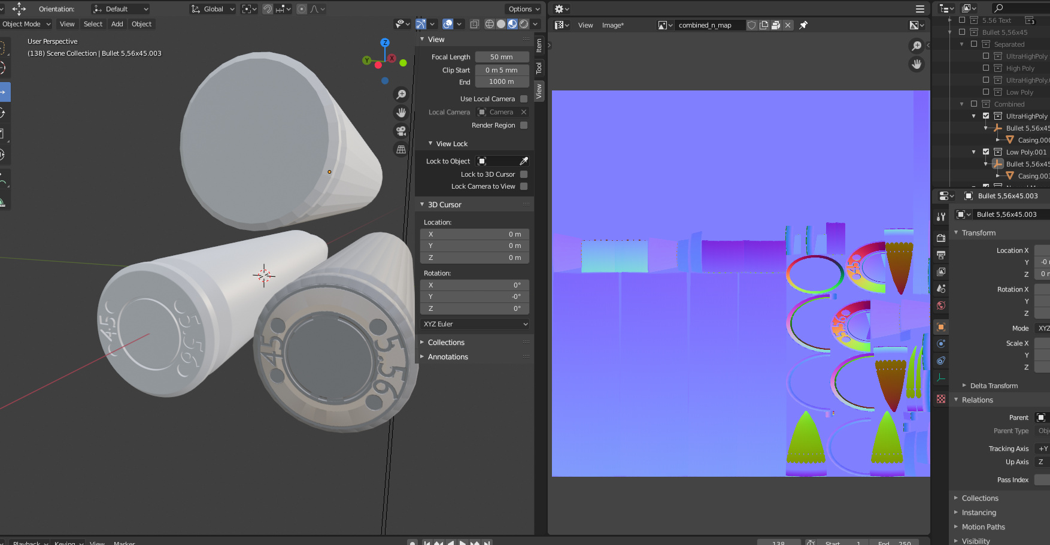Uncheck the UltraHighPoly collection under Combined

point(986,116)
